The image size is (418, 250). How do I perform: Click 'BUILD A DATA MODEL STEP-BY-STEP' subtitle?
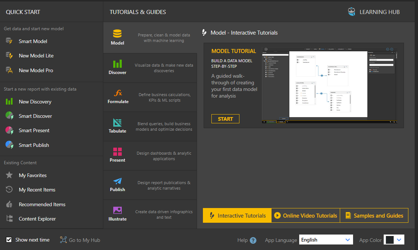(232, 64)
